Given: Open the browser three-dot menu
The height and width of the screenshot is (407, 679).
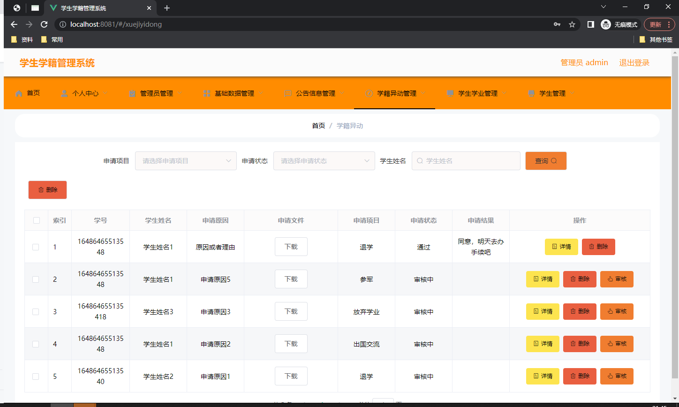Looking at the screenshot, I should 669,24.
